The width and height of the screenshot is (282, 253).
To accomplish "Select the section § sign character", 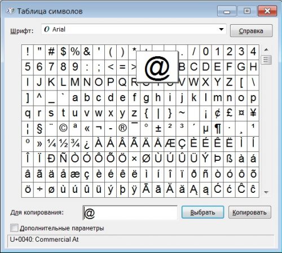I will pos(39,128).
